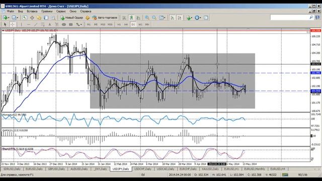
Task: Select the ellipse drawing tool
Action: point(64,25)
